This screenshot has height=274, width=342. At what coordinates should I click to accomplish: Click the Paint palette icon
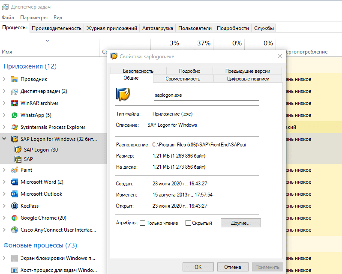point(15,170)
